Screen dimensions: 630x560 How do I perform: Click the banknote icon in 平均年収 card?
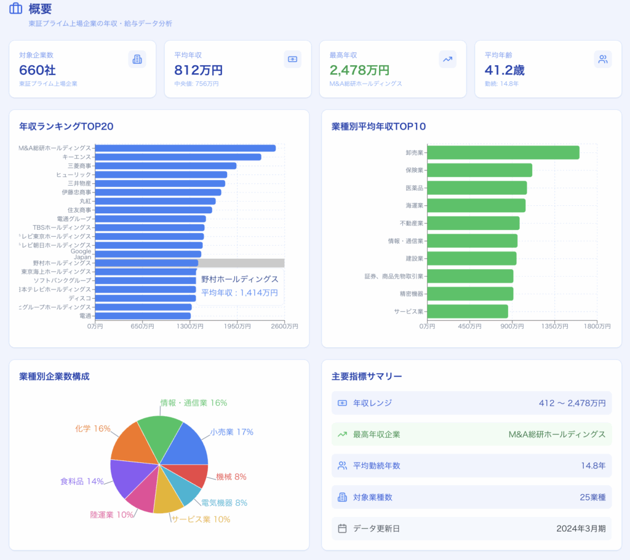coord(292,60)
